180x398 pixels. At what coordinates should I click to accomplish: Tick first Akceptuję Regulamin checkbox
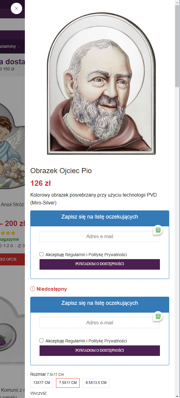pyautogui.click(x=42, y=254)
